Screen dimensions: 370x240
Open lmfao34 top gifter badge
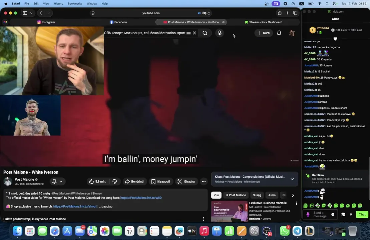pos(312,30)
